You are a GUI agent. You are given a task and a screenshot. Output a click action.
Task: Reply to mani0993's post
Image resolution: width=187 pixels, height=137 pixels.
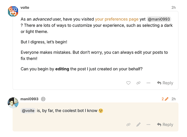click(x=165, y=125)
